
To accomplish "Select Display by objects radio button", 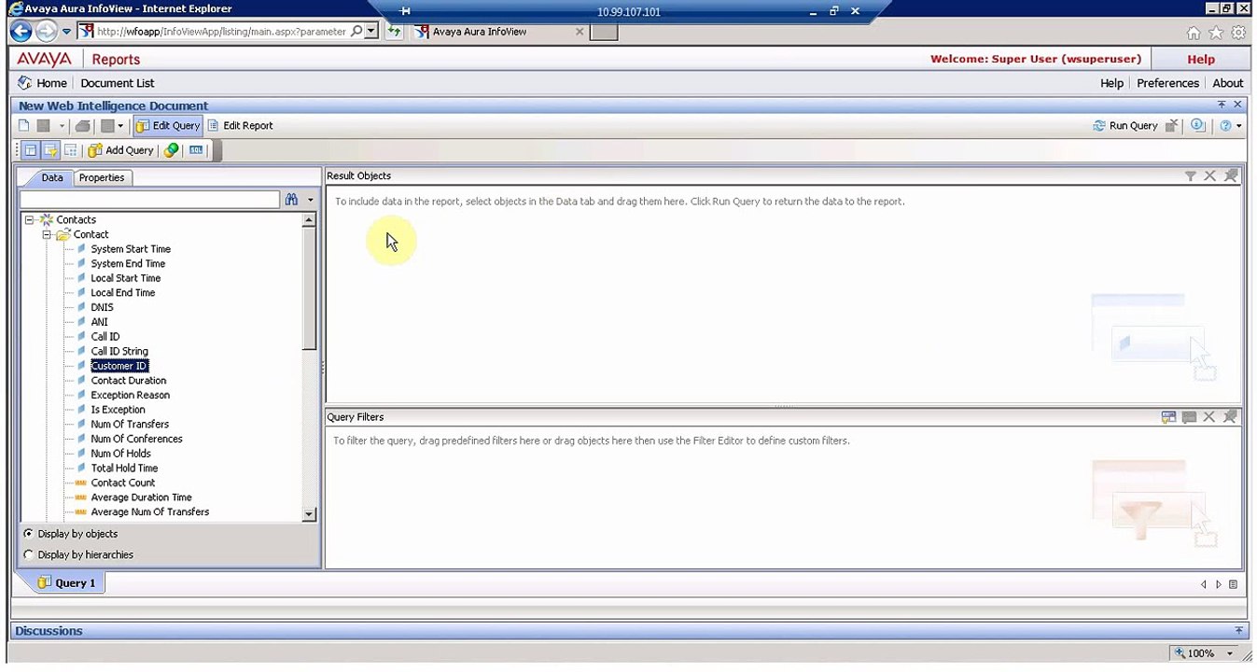I will coord(29,534).
